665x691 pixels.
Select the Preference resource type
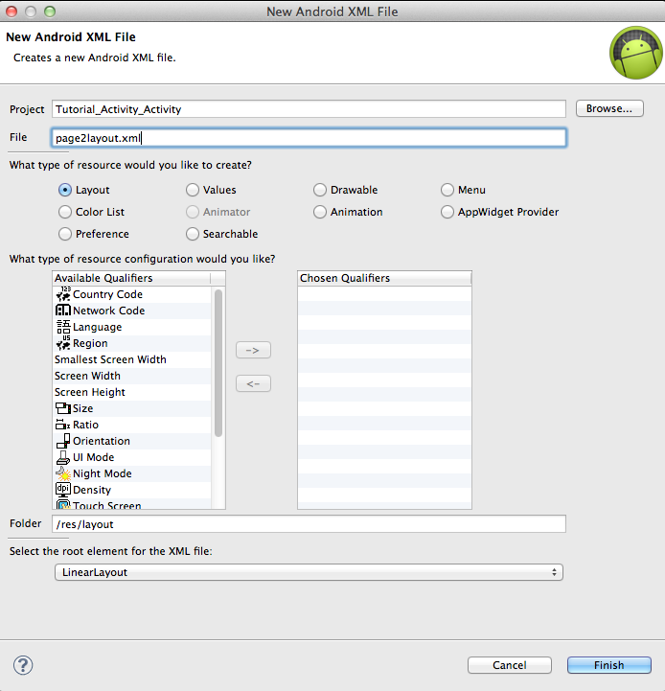tap(94, 234)
